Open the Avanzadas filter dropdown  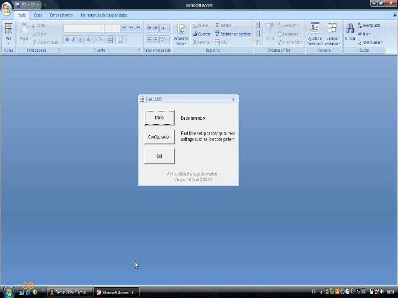[289, 34]
